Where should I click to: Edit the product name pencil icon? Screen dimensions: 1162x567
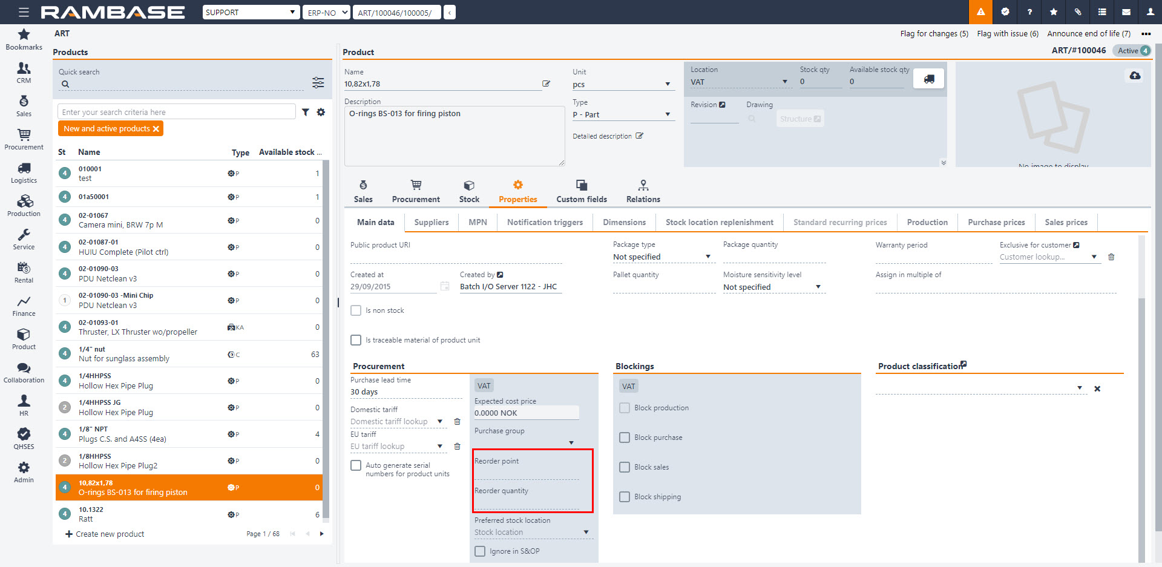pyautogui.click(x=546, y=84)
